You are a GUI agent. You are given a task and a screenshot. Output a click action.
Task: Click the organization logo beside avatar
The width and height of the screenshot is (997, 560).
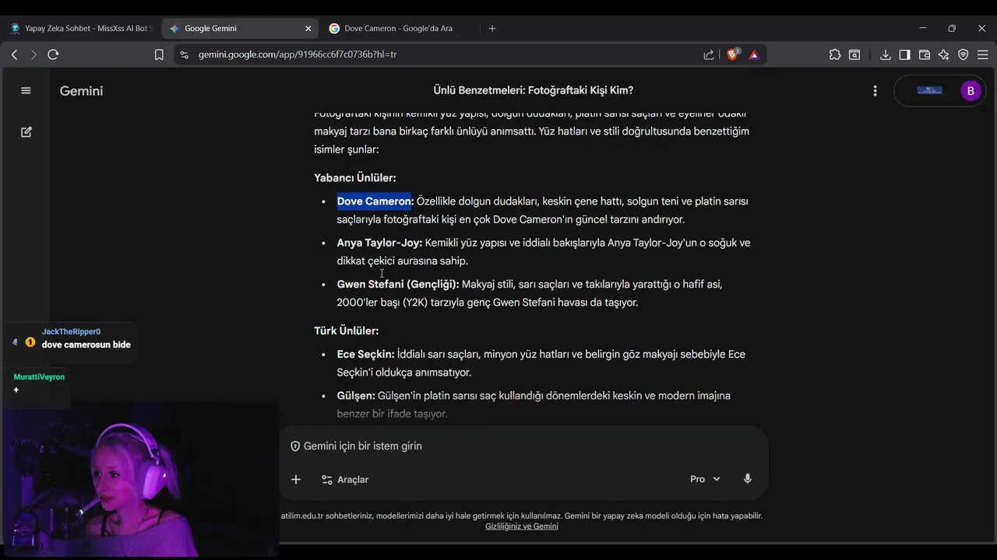click(x=929, y=91)
